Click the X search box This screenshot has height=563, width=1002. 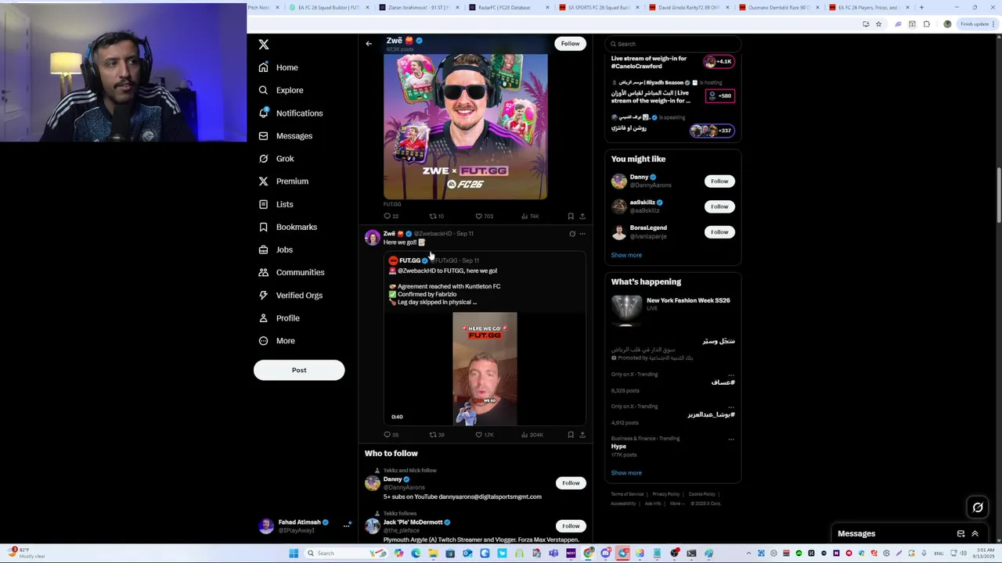point(673,44)
